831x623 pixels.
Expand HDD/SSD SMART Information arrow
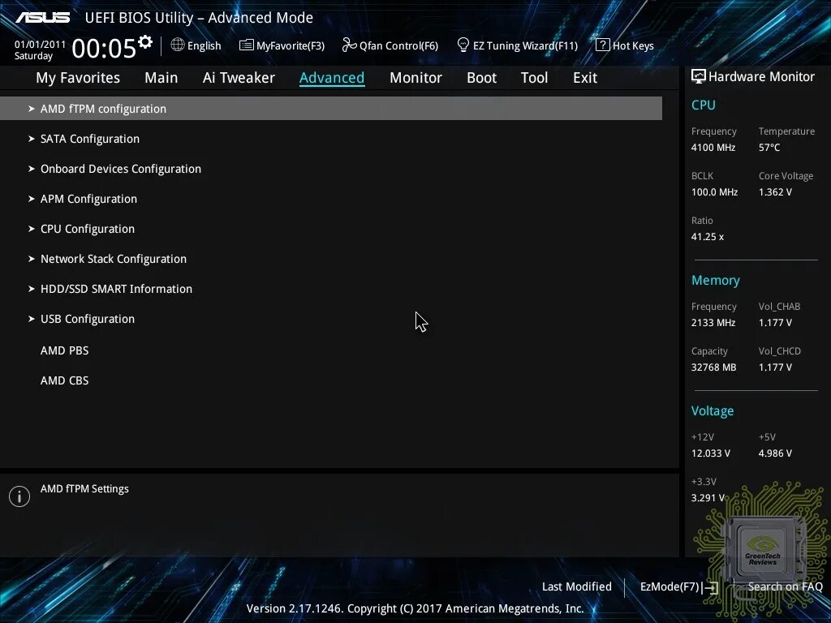32,289
